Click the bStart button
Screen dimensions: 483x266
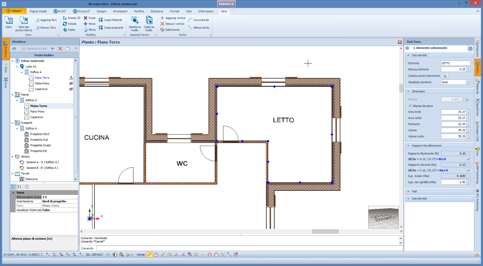click(14, 11)
